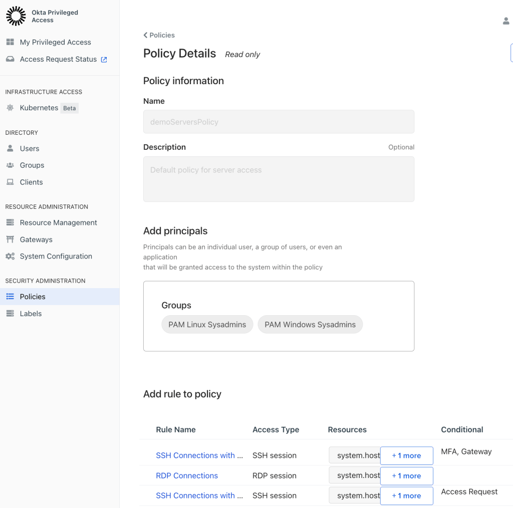This screenshot has width=513, height=508.
Task: Click the Kubernetes helm wheel icon
Action: click(10, 108)
